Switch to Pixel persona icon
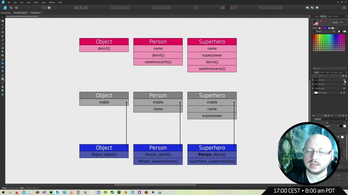 point(11,8)
